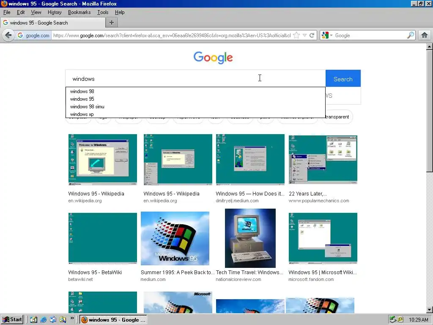
Task: Open the 'Windows 95 | Microsoft Wiki' thumbnail
Action: pos(323,238)
